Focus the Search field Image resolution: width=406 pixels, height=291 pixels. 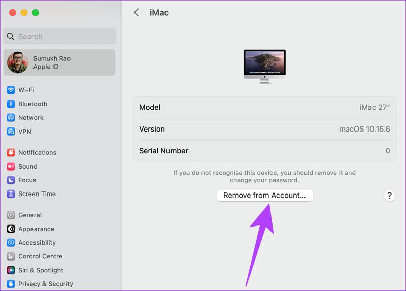pos(59,36)
